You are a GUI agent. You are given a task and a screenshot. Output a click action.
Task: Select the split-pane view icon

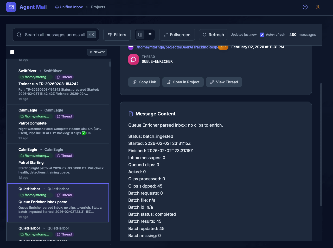tap(140, 34)
